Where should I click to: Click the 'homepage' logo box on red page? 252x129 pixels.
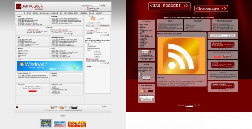pyautogui.click(x=211, y=9)
